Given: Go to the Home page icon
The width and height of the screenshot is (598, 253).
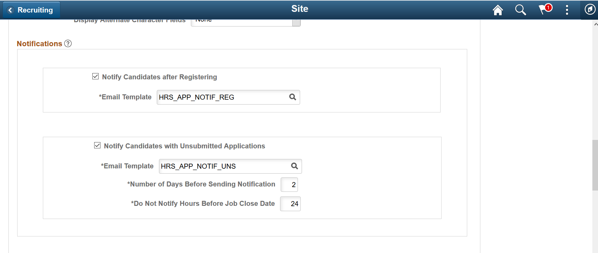Looking at the screenshot, I should (x=498, y=10).
